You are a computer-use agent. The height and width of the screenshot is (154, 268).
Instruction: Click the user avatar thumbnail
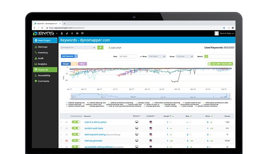[216, 33]
